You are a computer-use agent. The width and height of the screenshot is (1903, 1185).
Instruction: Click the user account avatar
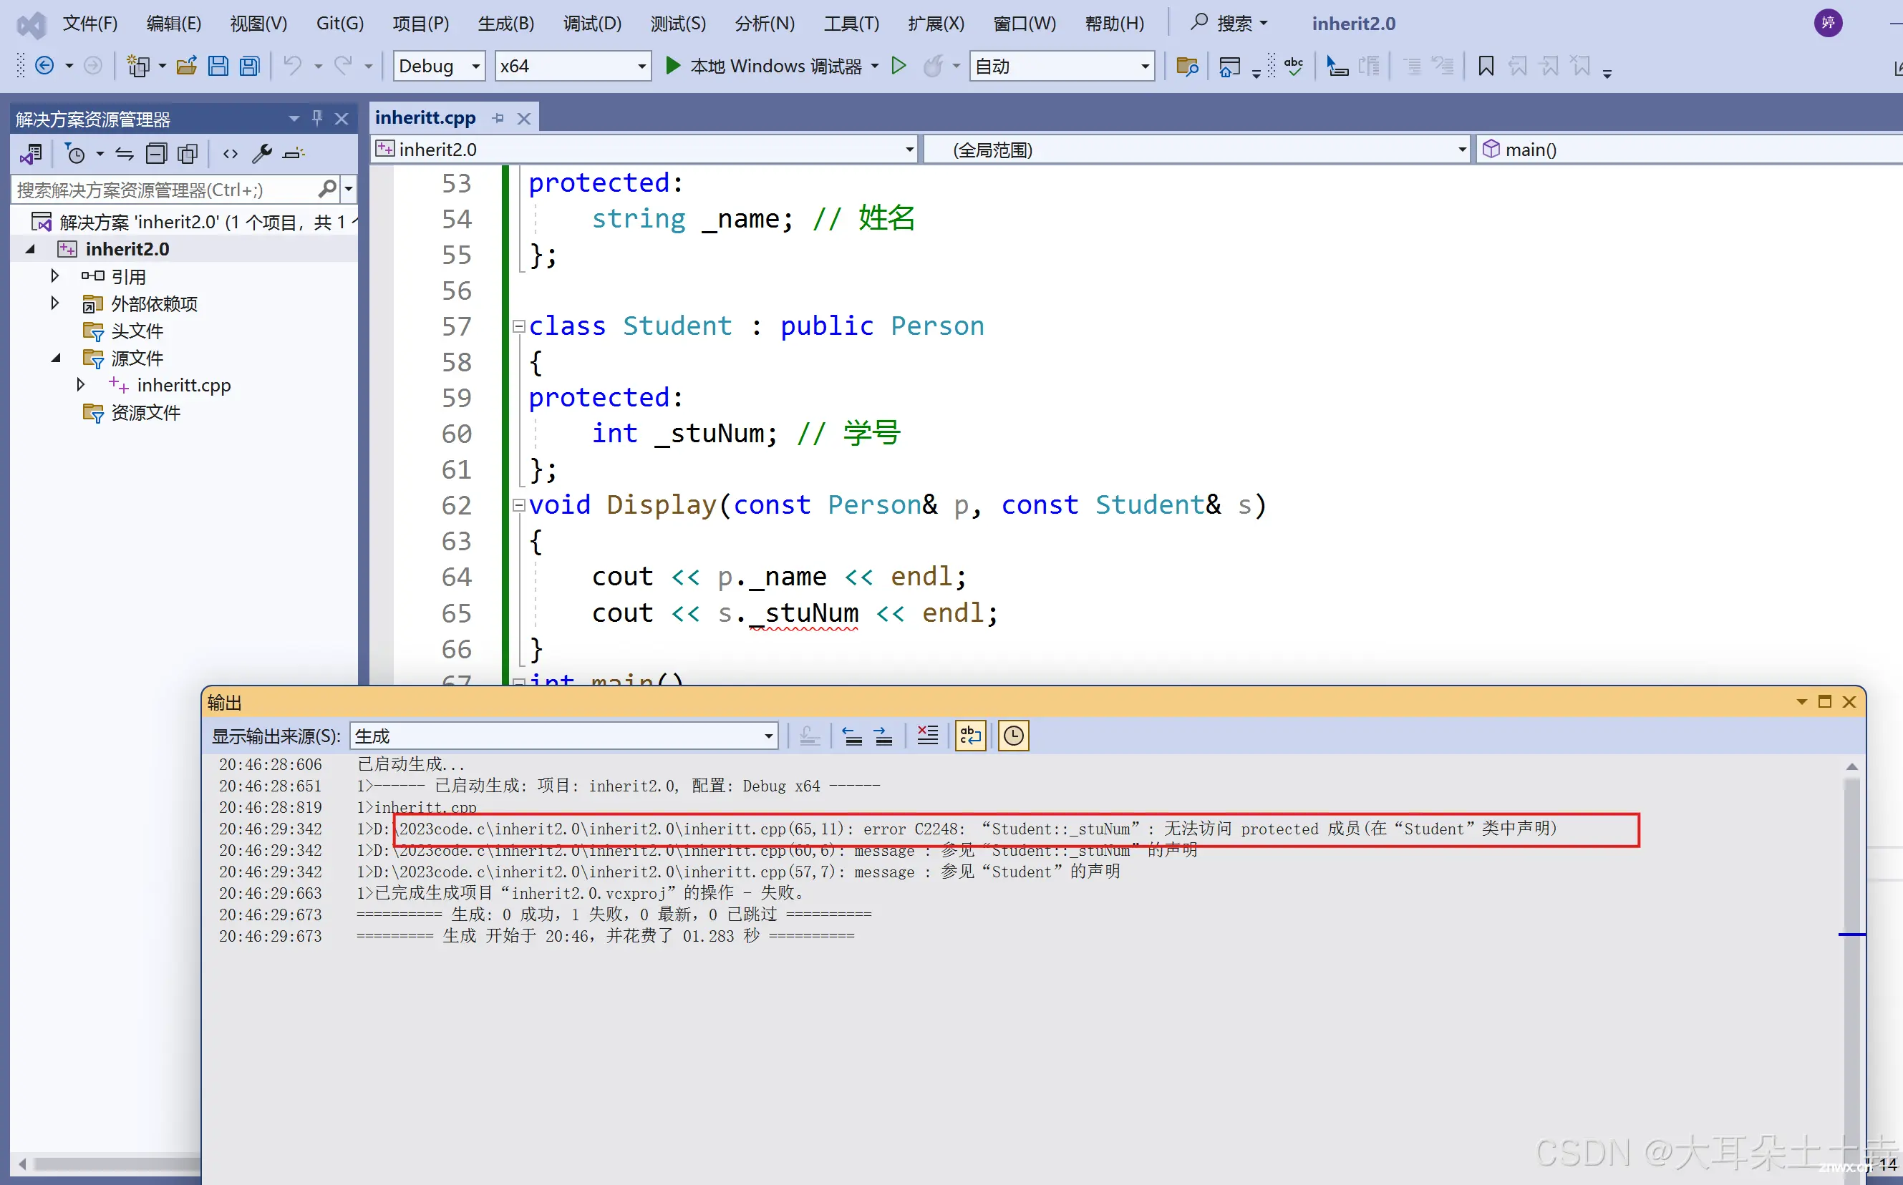point(1828,23)
